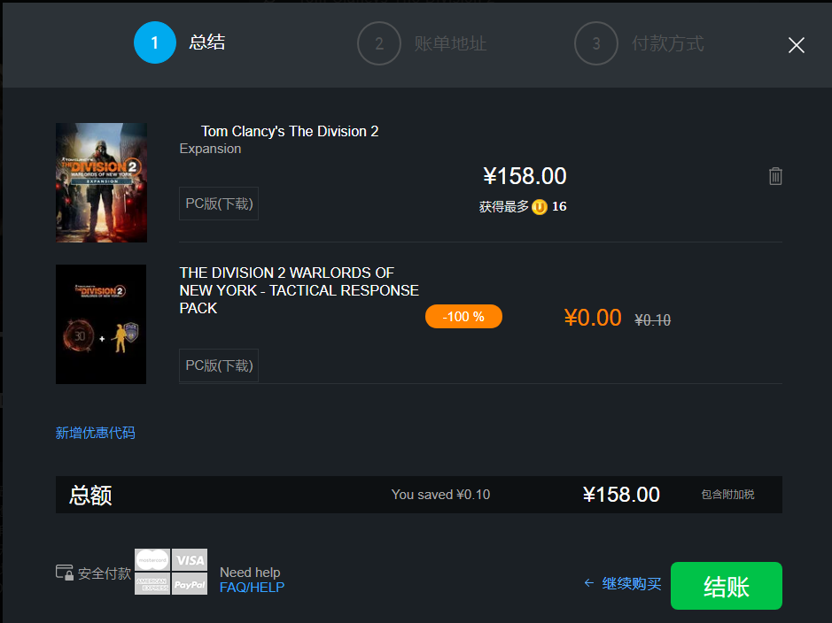Click the Tactical Response Pack title text
This screenshot has width=832, height=623.
(299, 290)
